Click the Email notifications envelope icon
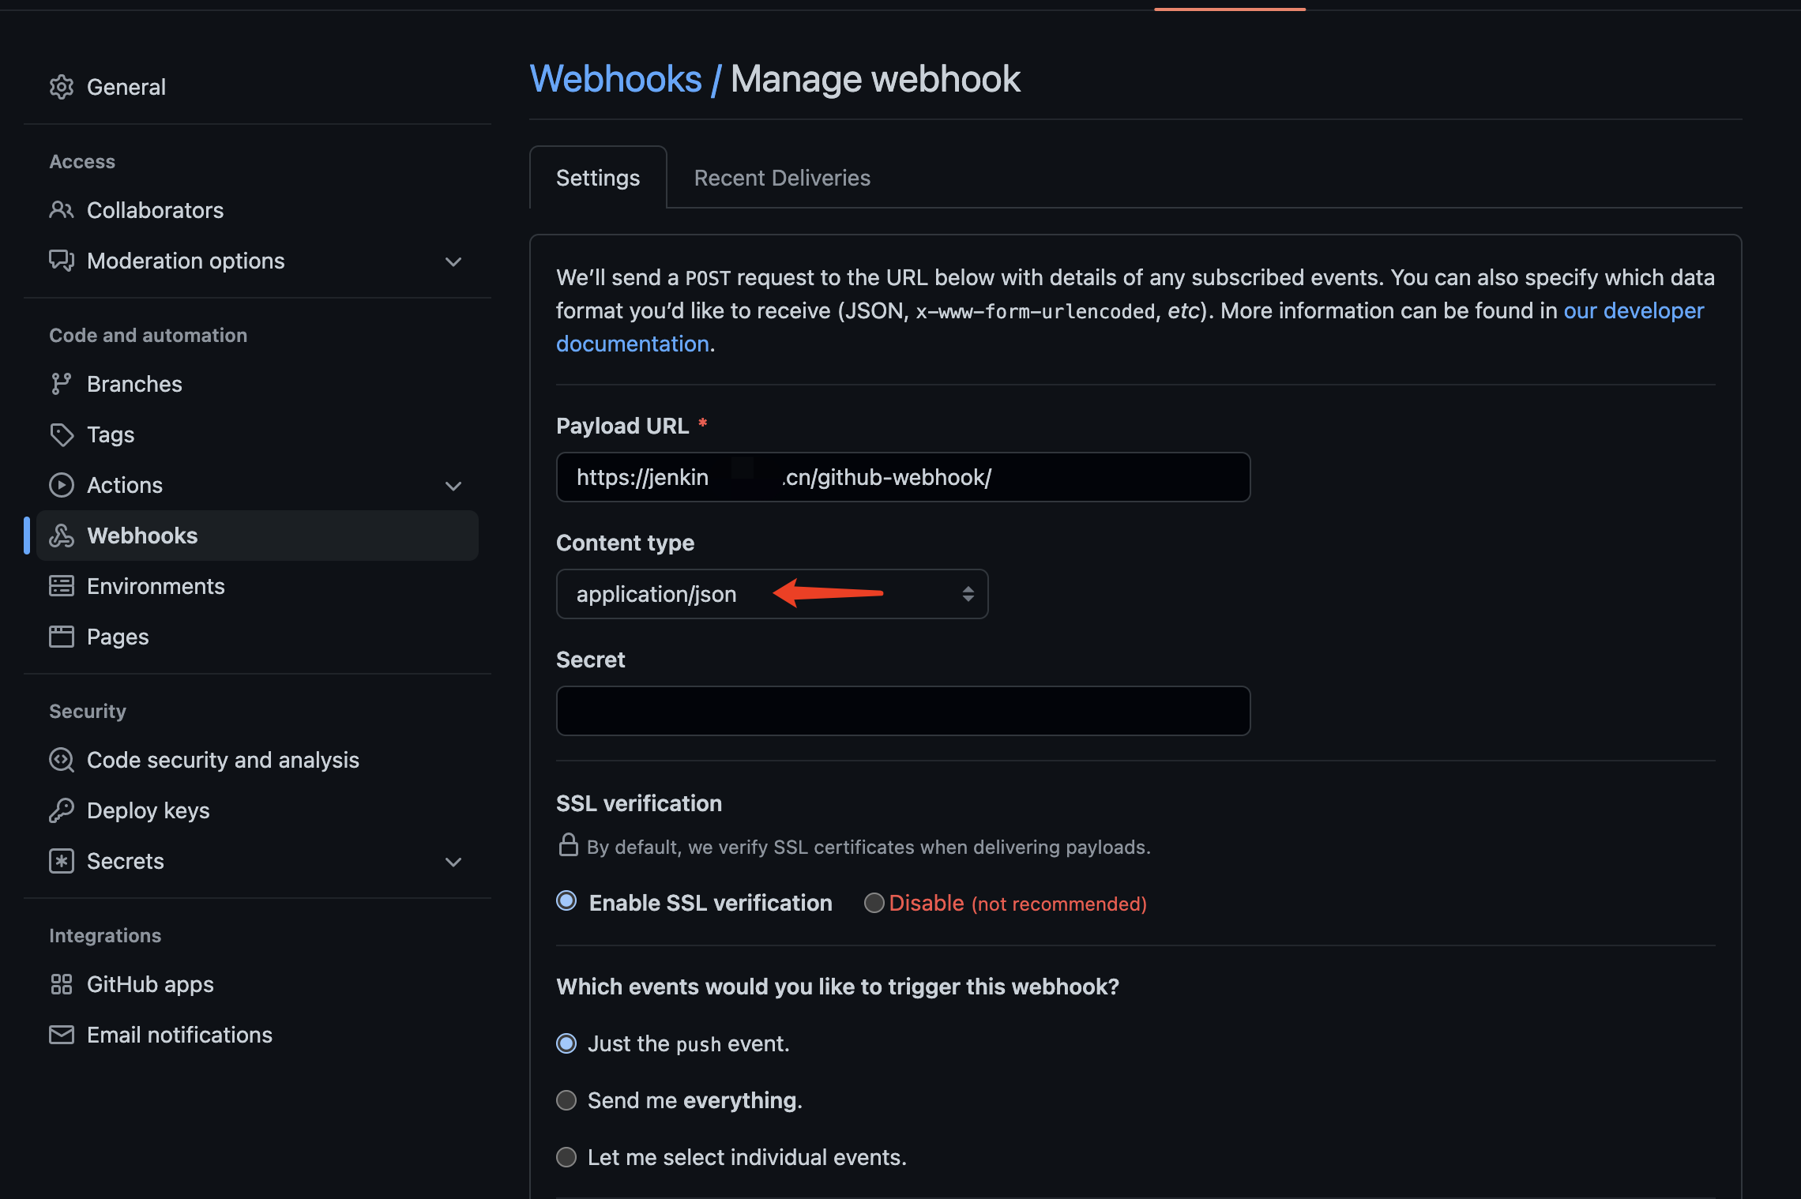Screen dimensions: 1801x1199 pos(62,1035)
